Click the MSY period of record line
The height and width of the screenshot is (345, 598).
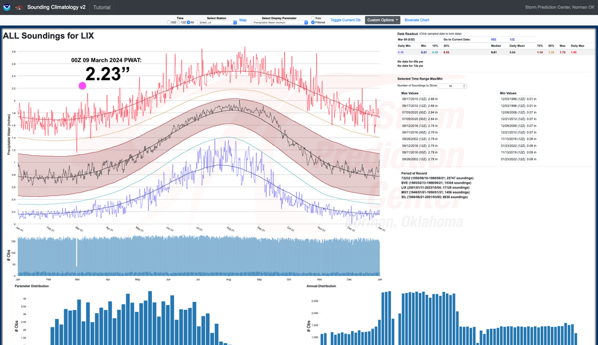[435, 193]
